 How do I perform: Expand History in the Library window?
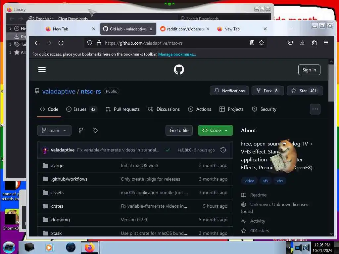[10, 28]
